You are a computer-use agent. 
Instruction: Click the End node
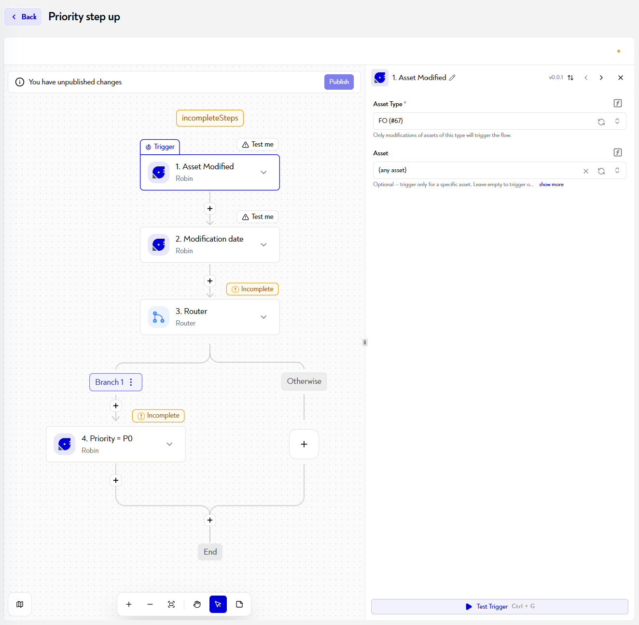[210, 552]
